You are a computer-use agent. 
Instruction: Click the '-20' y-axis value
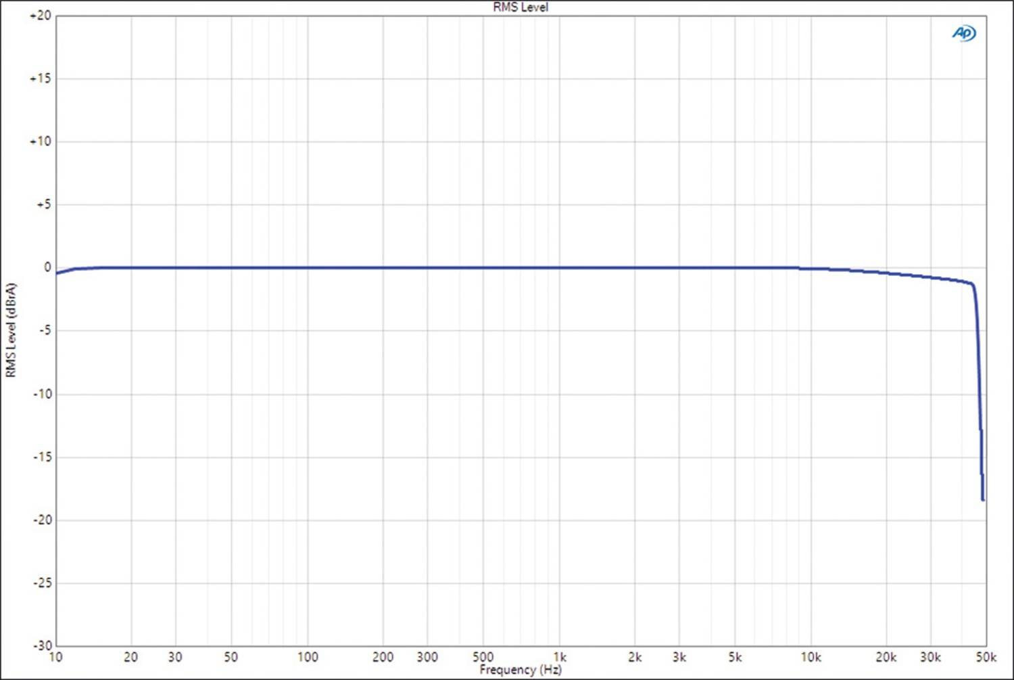click(42, 520)
